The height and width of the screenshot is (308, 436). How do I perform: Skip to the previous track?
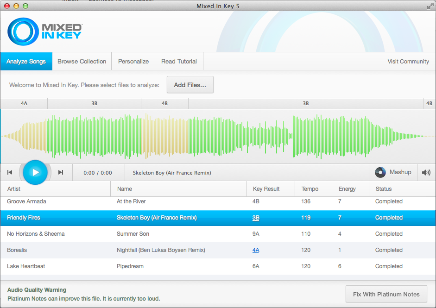10,173
